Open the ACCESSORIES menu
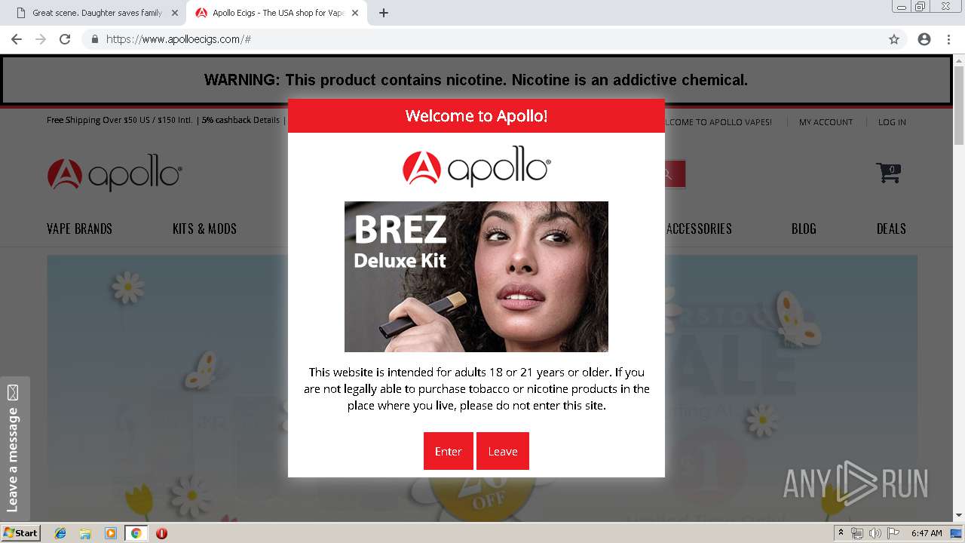 699,229
